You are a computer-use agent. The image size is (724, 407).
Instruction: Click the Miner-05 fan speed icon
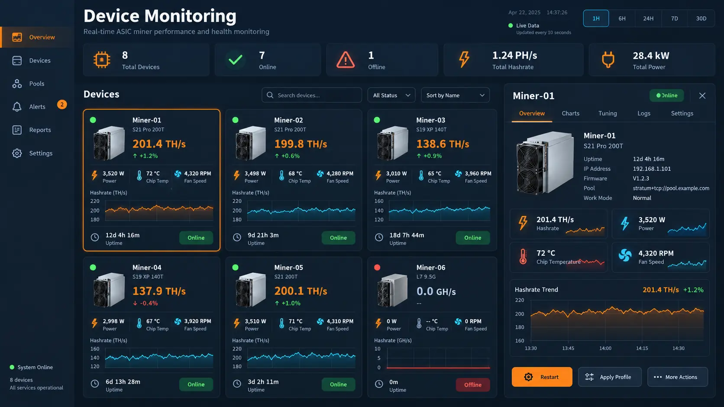click(320, 321)
